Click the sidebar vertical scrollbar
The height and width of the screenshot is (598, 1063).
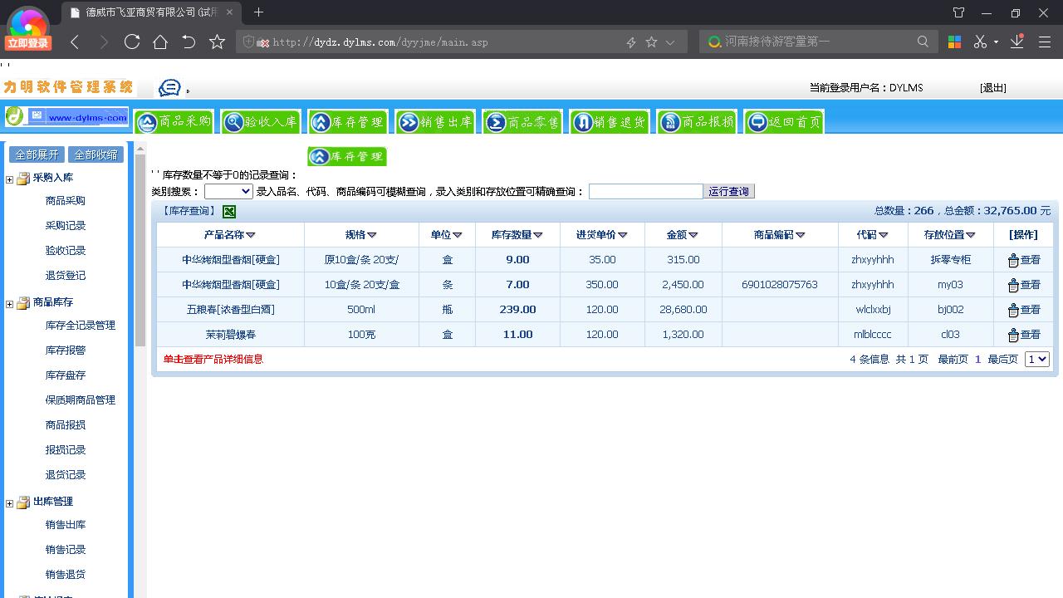coord(140,249)
